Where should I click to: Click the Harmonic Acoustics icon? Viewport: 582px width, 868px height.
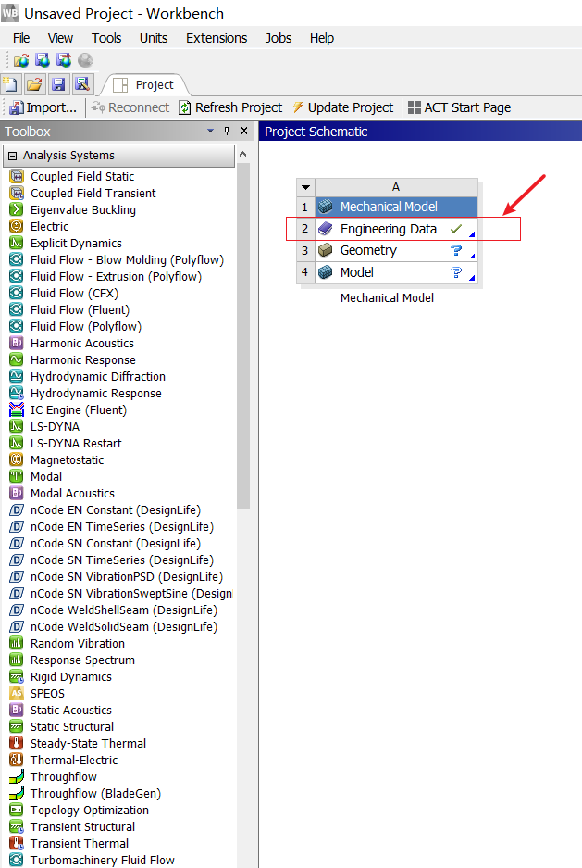click(x=17, y=343)
